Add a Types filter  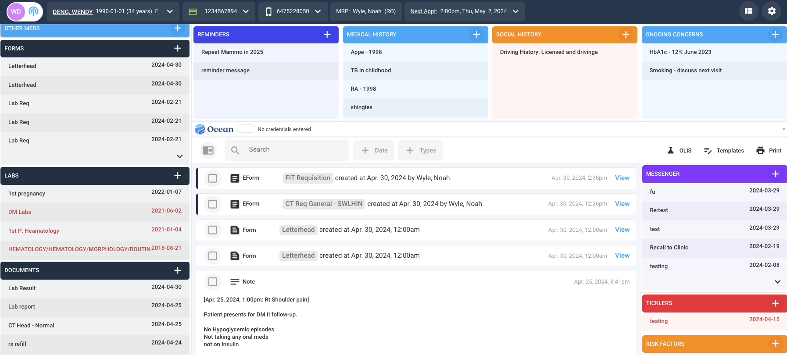420,150
